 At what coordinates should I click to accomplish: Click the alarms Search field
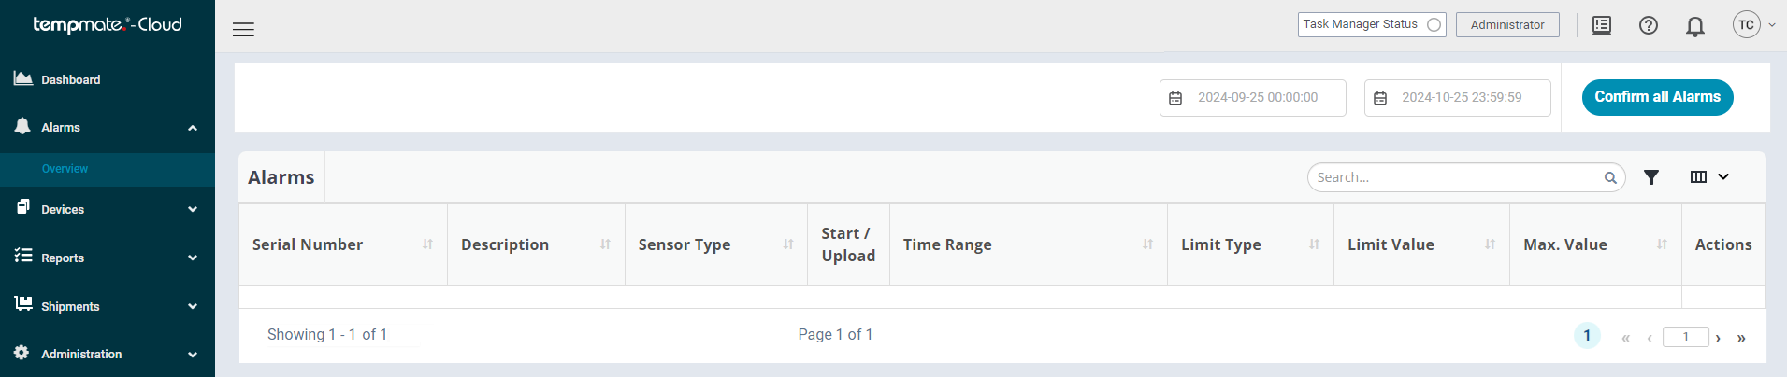coord(1457,177)
